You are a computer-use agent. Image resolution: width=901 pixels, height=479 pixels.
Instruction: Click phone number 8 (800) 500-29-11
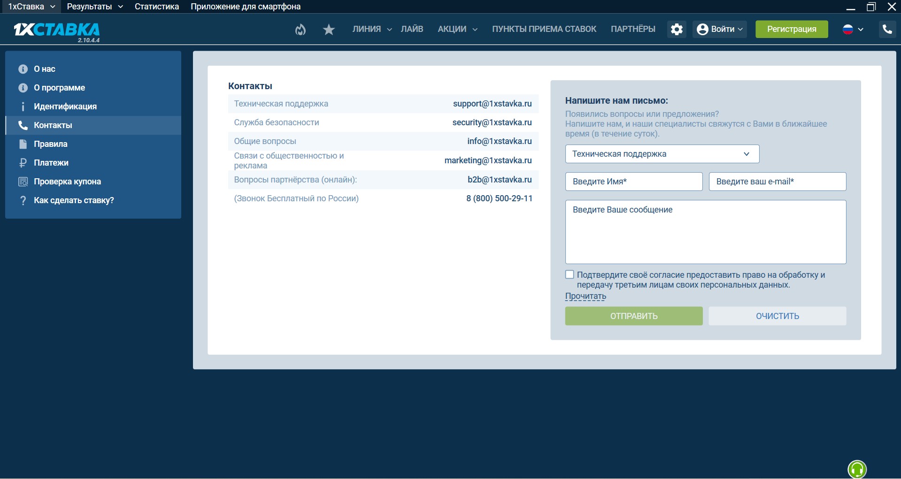click(x=499, y=198)
